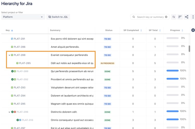Collapse the PLAT-288 row

(x=9, y=55)
